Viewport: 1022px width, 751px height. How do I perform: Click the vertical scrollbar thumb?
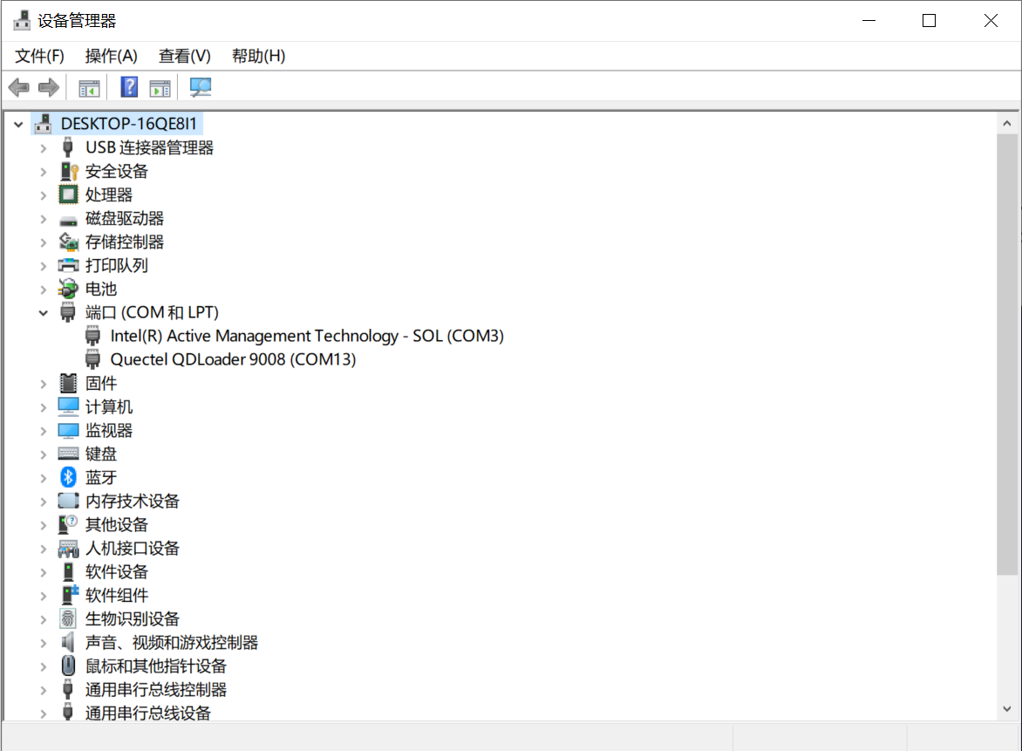1007,354
